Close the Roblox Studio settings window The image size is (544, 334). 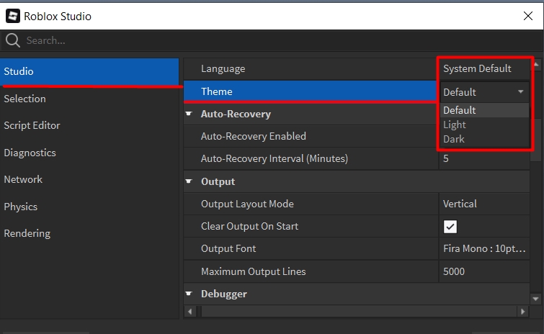tap(528, 16)
